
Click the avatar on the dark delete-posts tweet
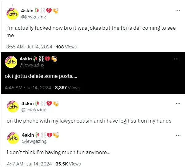coord(11,62)
